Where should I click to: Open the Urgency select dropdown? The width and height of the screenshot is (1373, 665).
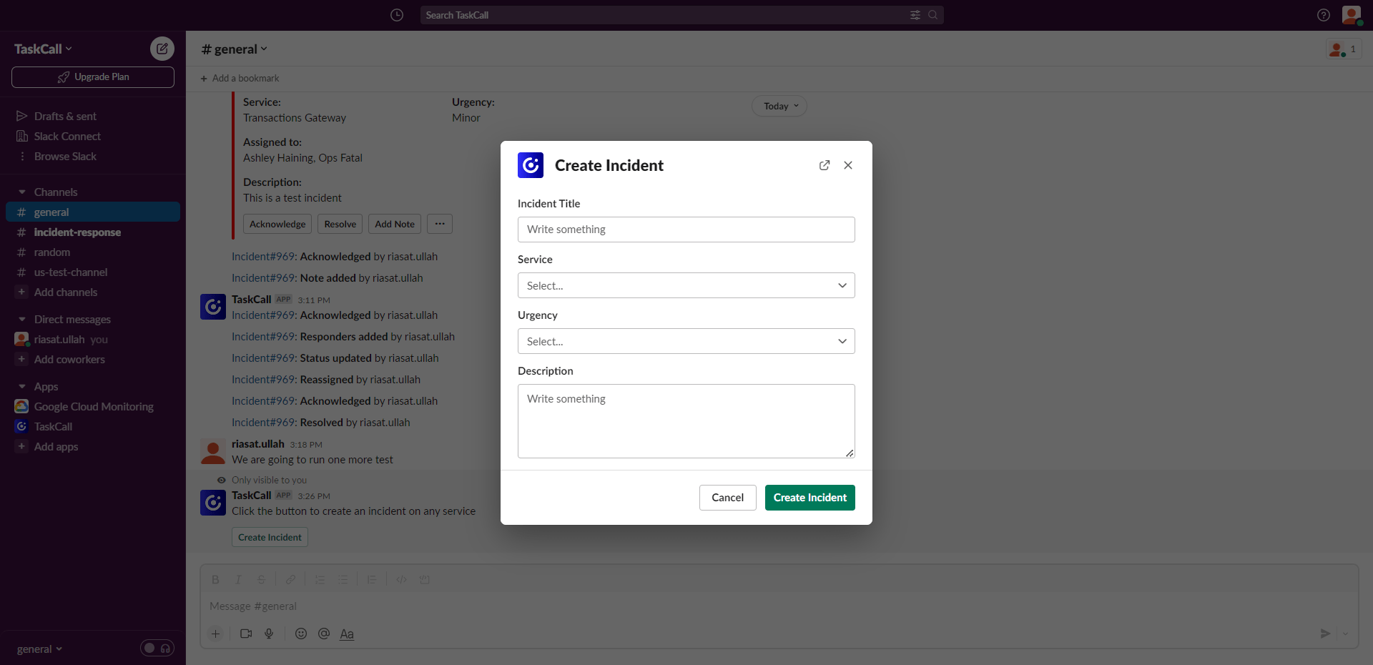pyautogui.click(x=686, y=341)
